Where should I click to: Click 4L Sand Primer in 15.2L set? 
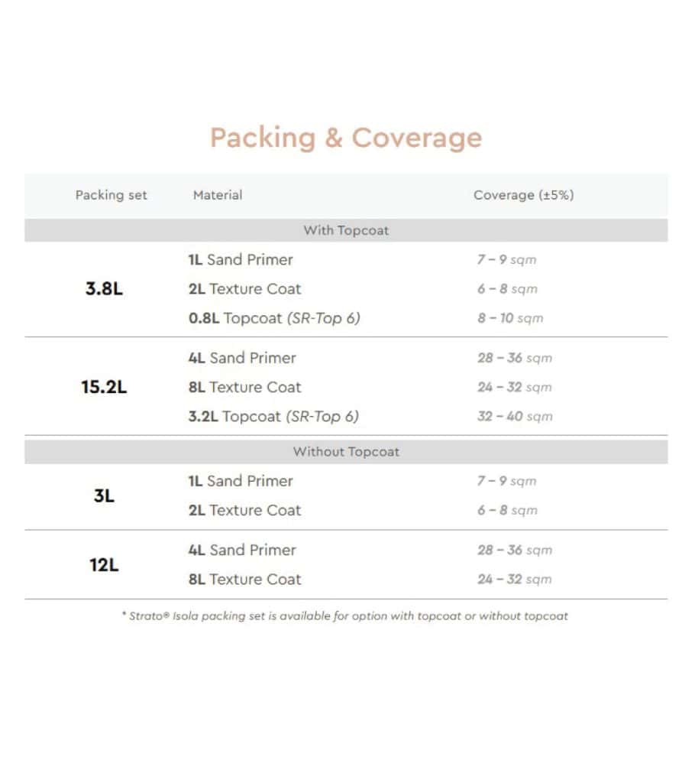(242, 358)
